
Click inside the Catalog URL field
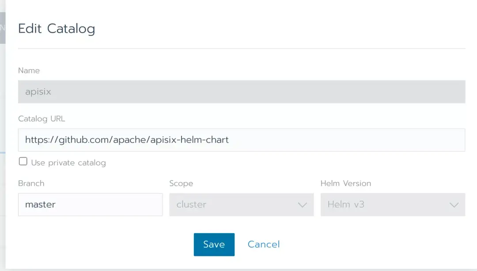(x=242, y=139)
